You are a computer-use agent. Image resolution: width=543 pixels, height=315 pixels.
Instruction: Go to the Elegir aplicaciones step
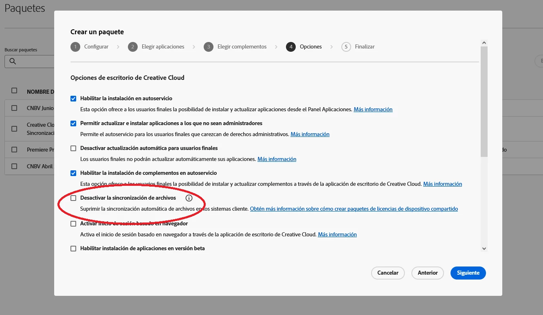[x=163, y=47]
